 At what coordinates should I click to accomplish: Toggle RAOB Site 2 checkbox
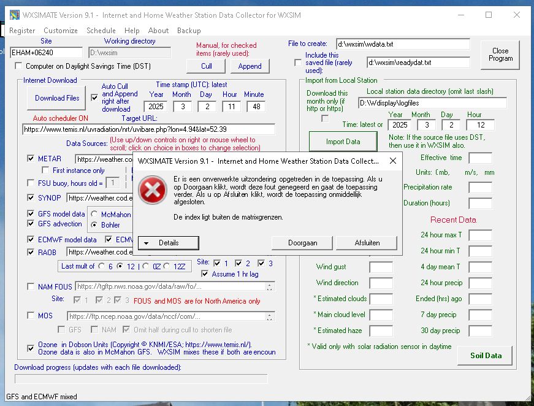pyautogui.click(x=238, y=263)
